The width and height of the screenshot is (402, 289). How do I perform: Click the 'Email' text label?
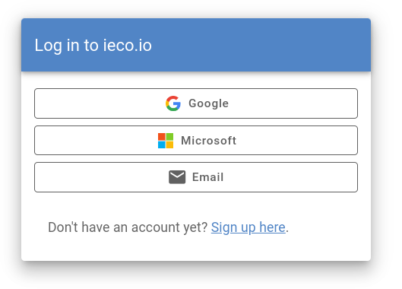coord(207,177)
